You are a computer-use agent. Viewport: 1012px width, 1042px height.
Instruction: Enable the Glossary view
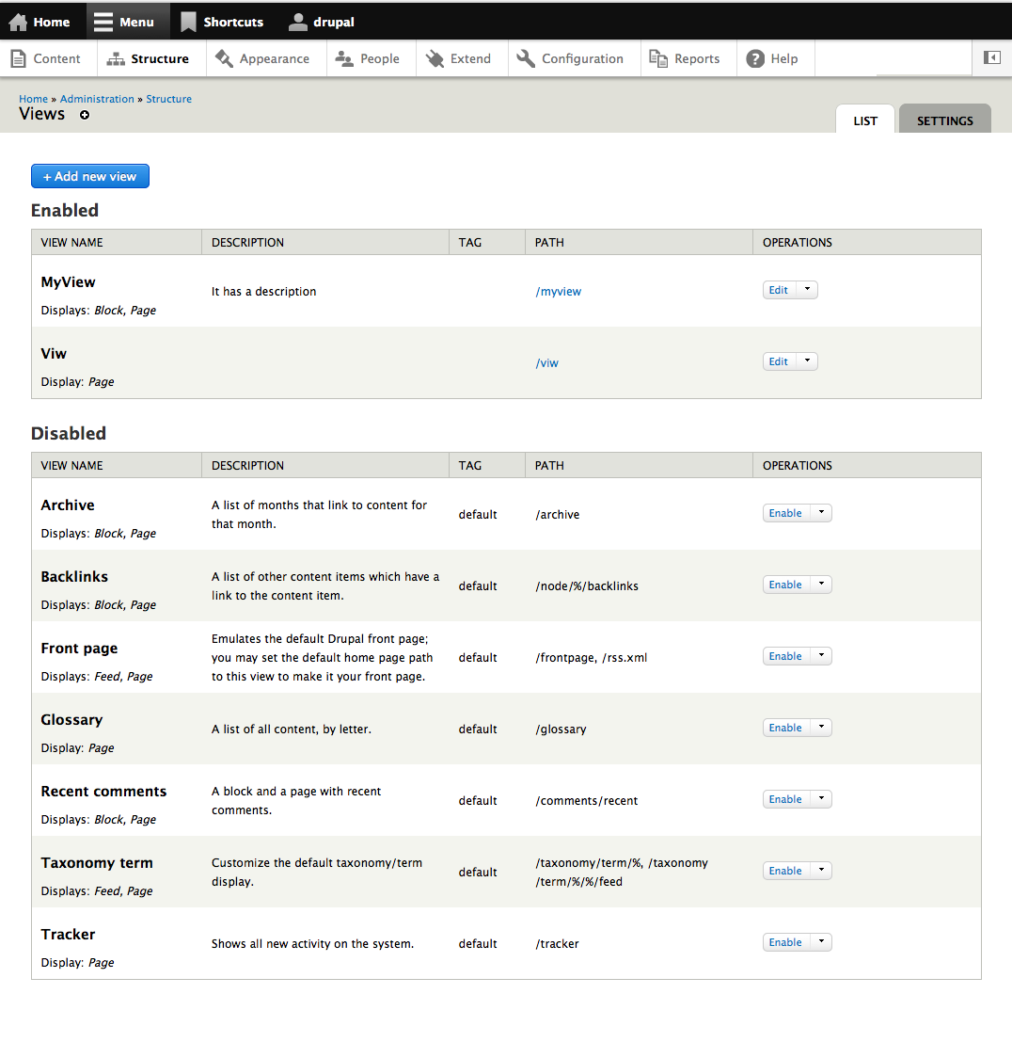(785, 727)
